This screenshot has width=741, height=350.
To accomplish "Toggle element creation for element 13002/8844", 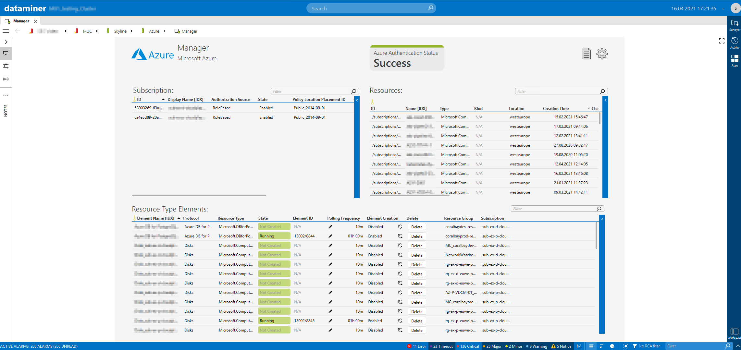I will click(x=400, y=236).
